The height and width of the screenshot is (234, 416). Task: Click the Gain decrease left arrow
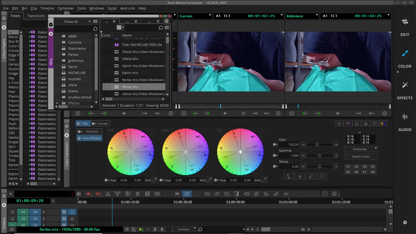pos(303,145)
